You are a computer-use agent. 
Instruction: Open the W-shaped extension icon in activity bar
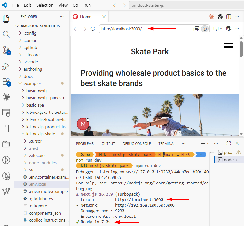click(6, 191)
